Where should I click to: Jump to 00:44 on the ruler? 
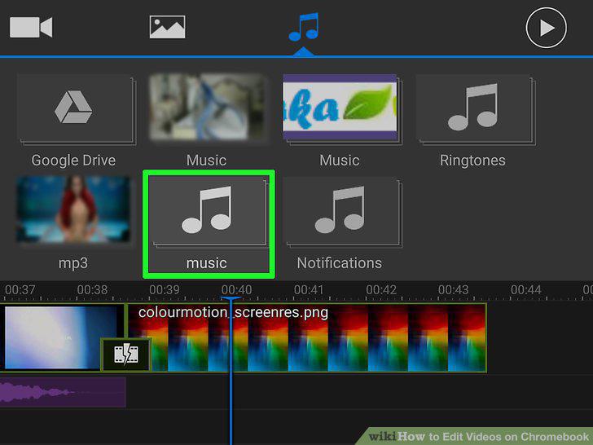point(526,290)
